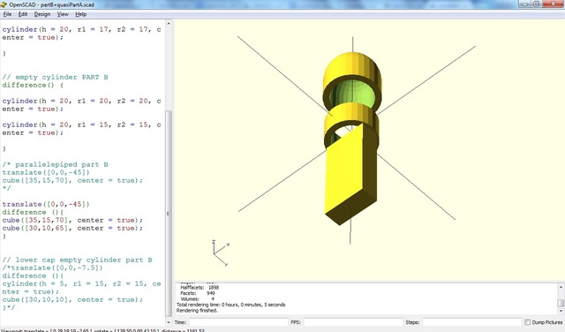Open the Help menu
The height and width of the screenshot is (332, 565).
pos(80,14)
